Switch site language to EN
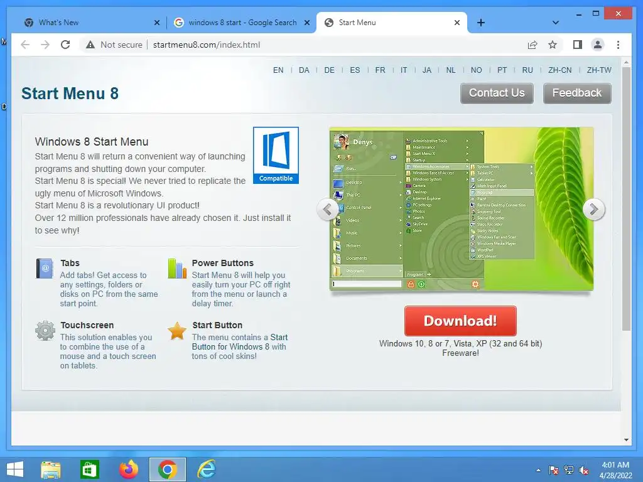Viewport: 643px width, 482px height. click(278, 70)
